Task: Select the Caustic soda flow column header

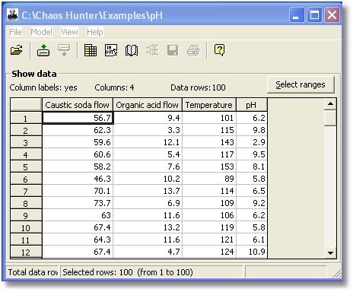Action: 77,105
